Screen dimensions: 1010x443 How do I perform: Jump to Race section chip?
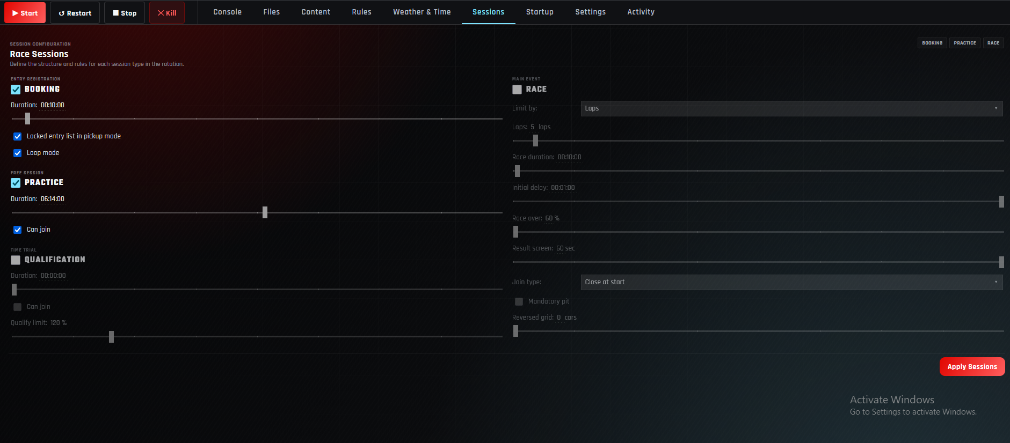click(x=993, y=43)
